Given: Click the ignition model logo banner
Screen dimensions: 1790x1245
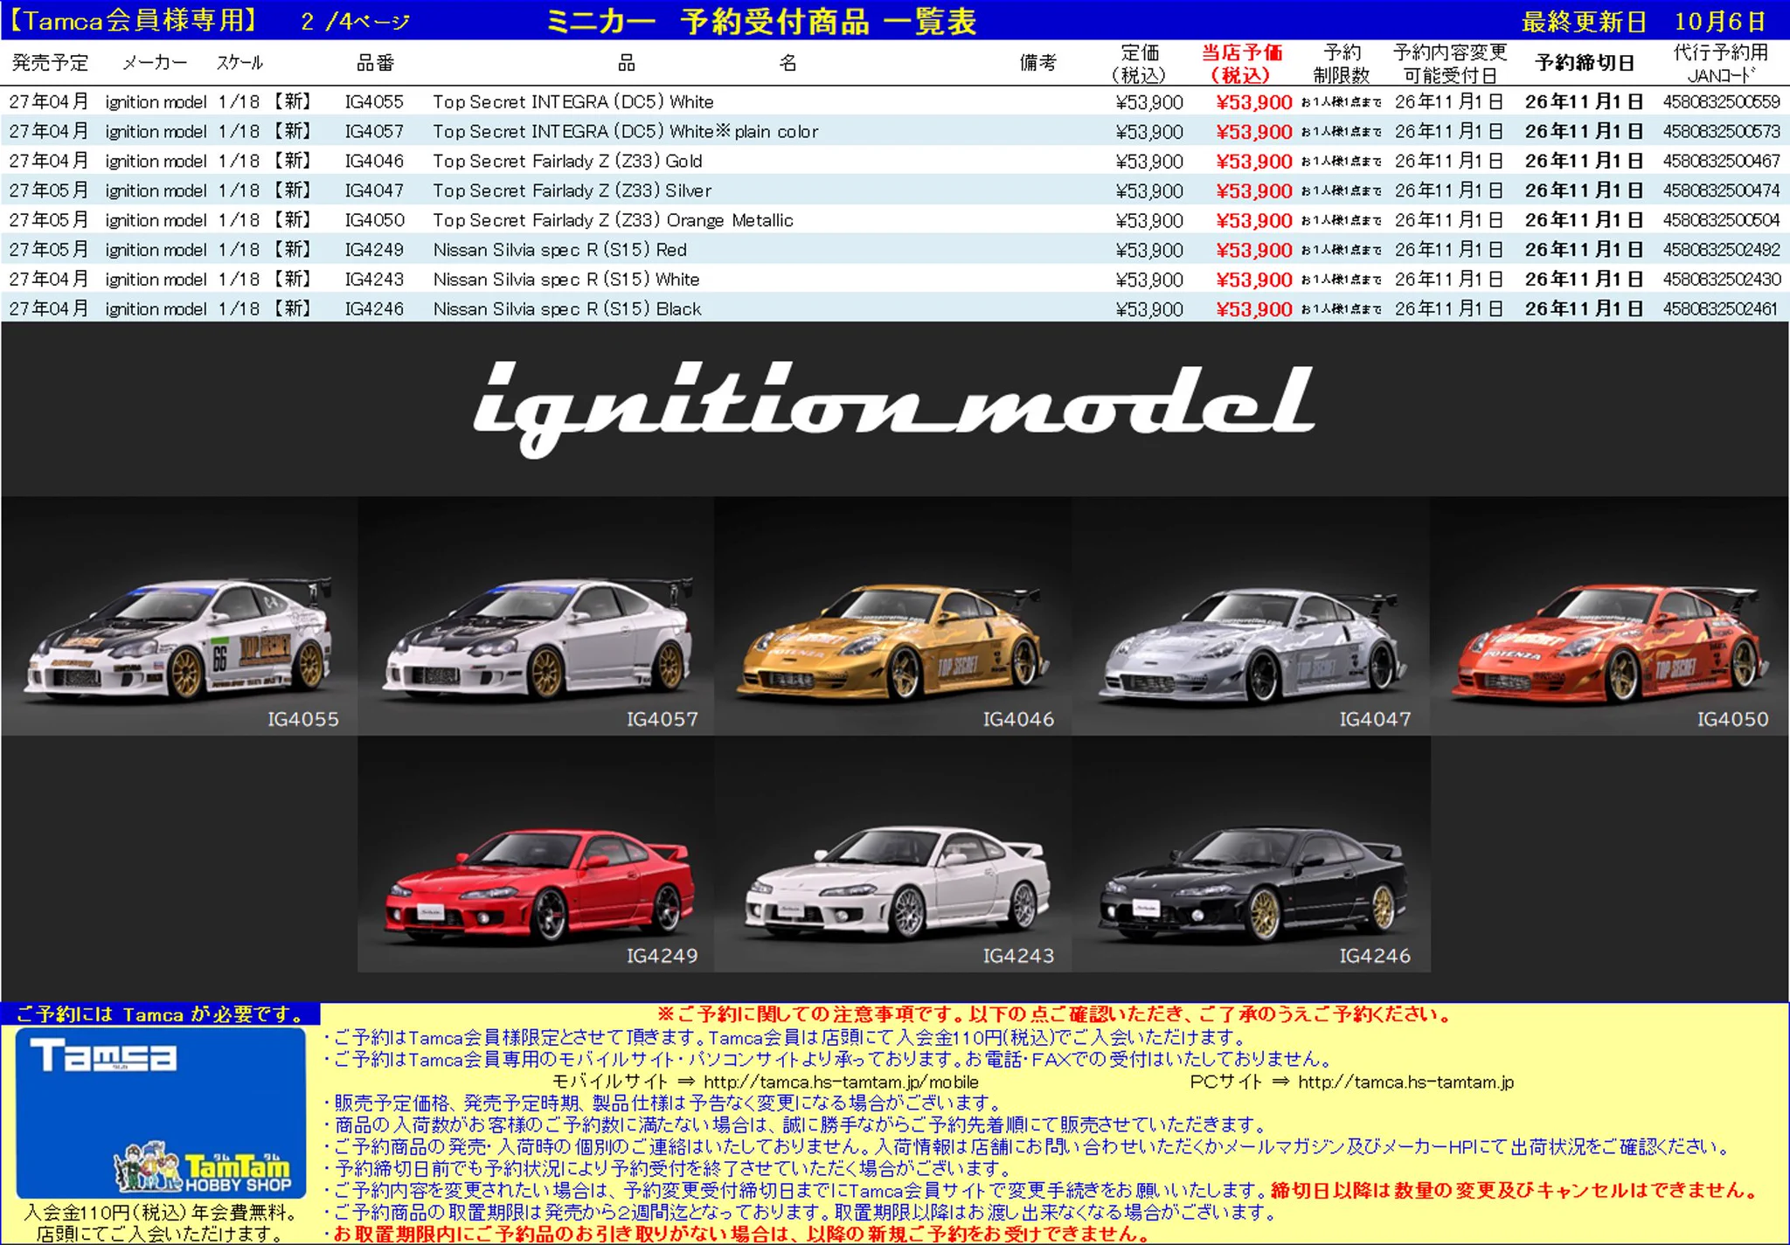Looking at the screenshot, I should 893,409.
